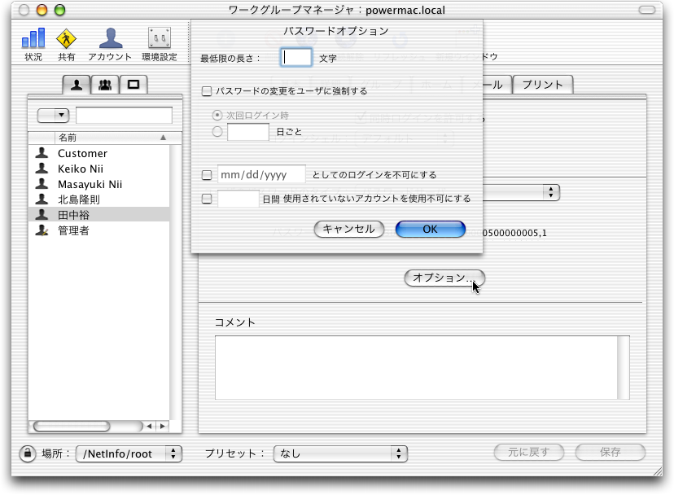Open the 状況 status toolbar icon
The width and height of the screenshot is (674, 495).
[33, 44]
